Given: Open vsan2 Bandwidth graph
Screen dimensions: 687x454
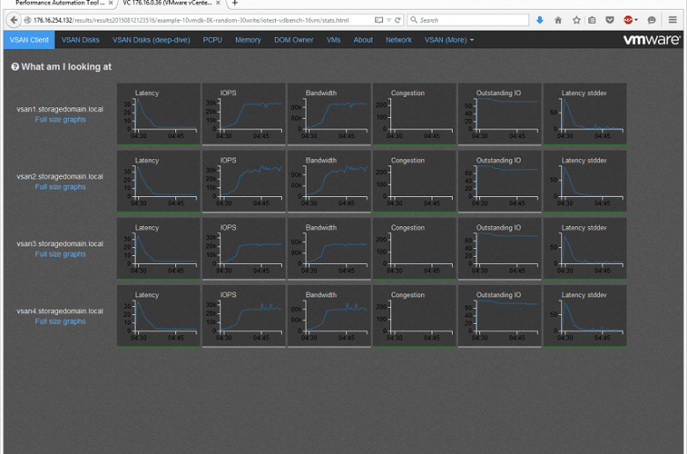Looking at the screenshot, I should point(329,181).
